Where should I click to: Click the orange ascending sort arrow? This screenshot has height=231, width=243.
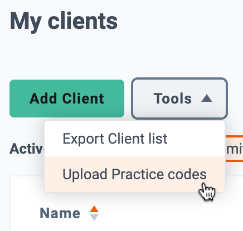tap(94, 209)
